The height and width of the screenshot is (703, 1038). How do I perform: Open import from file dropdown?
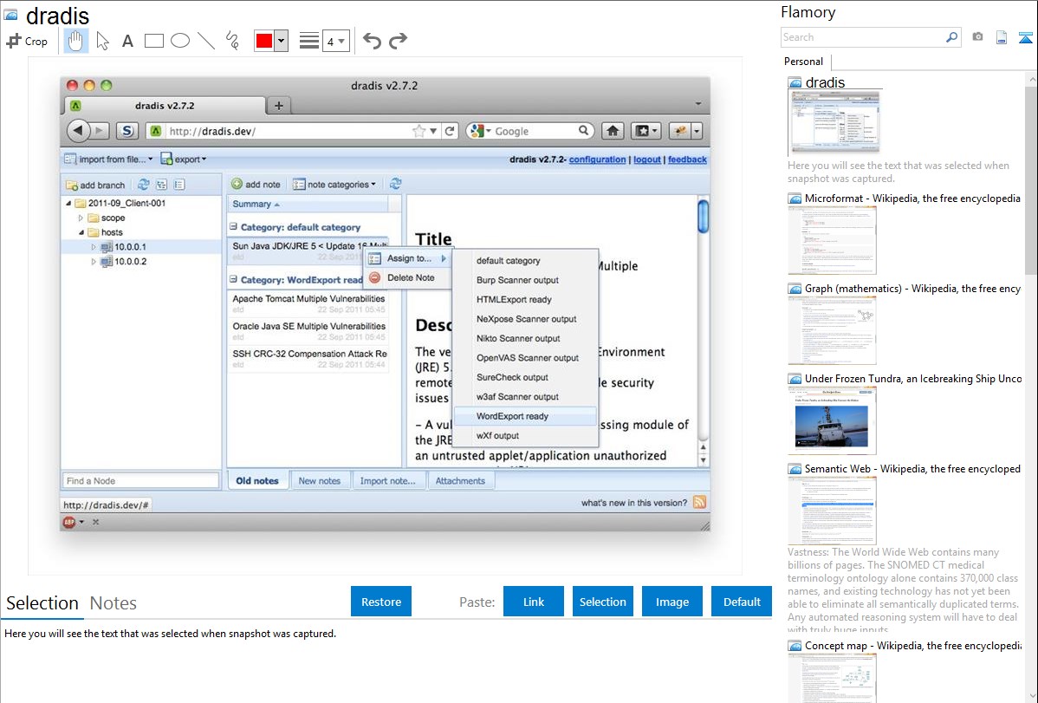tap(109, 159)
